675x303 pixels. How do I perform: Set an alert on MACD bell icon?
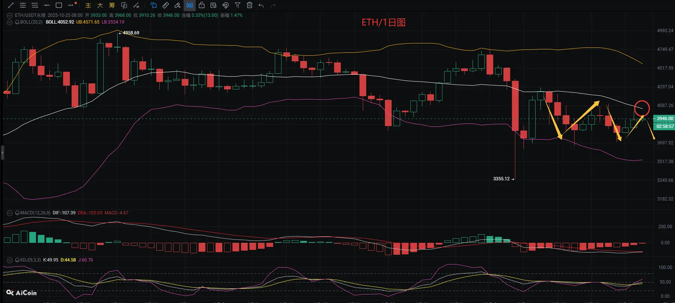(17, 213)
